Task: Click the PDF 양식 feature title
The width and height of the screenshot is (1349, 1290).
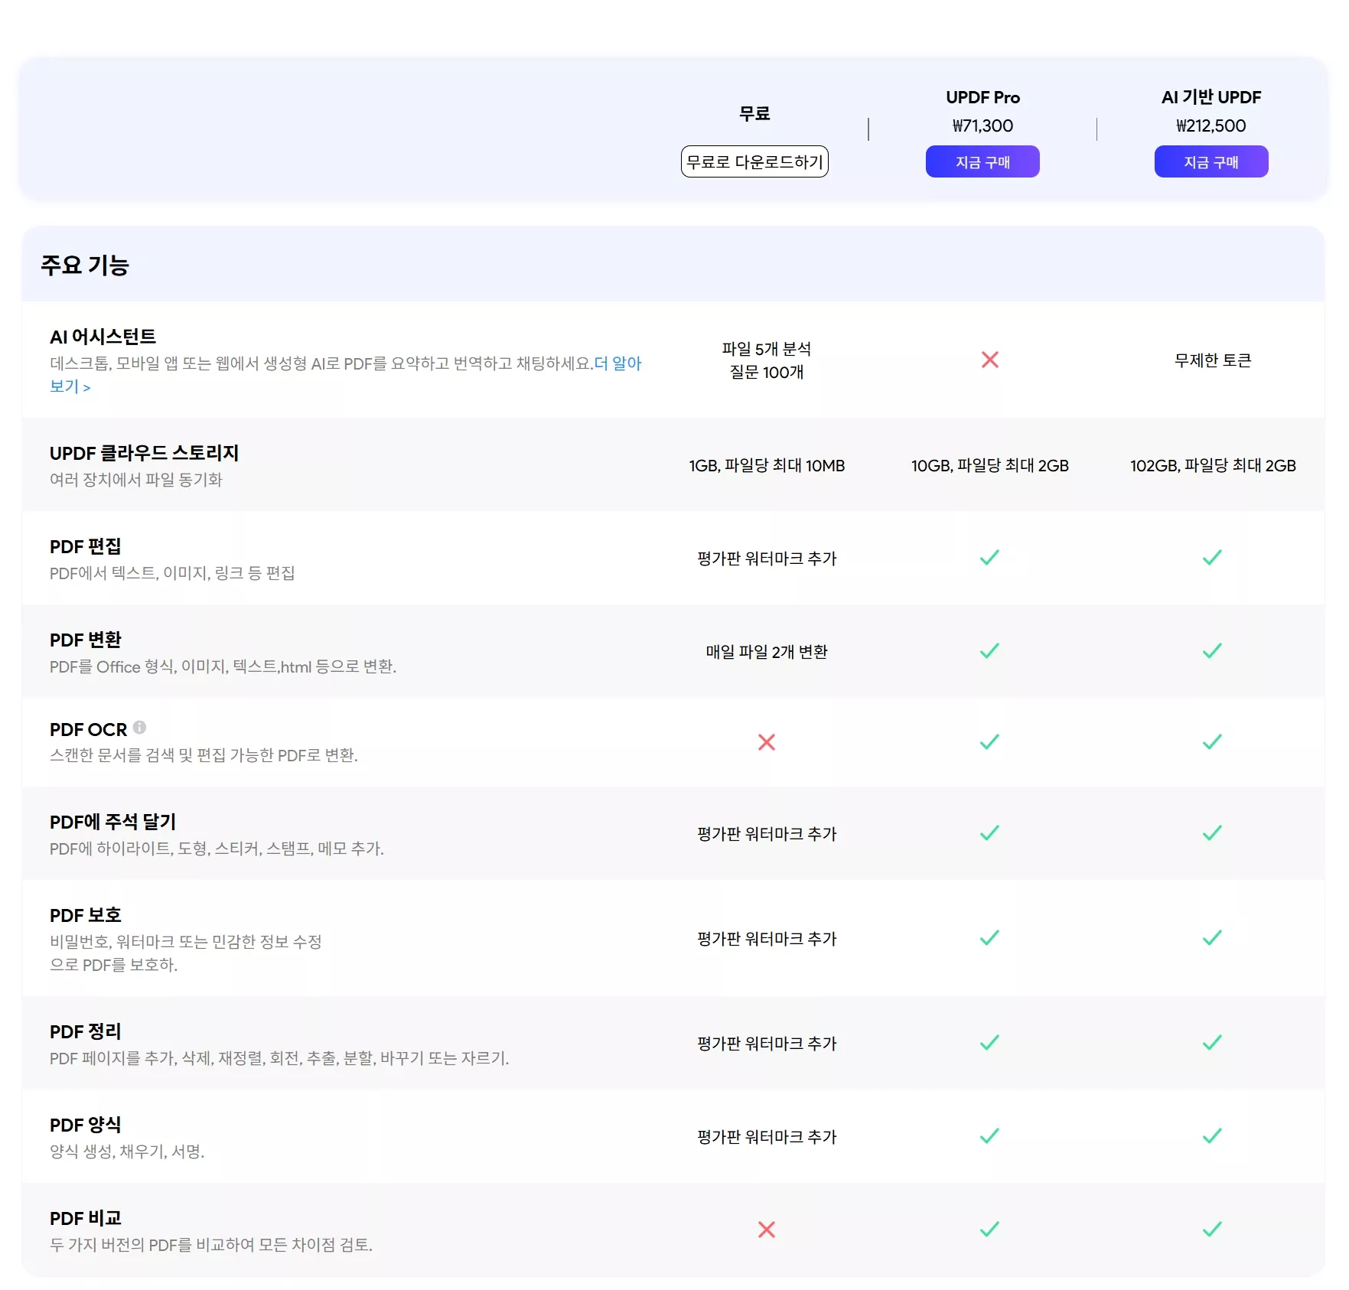Action: click(85, 1125)
